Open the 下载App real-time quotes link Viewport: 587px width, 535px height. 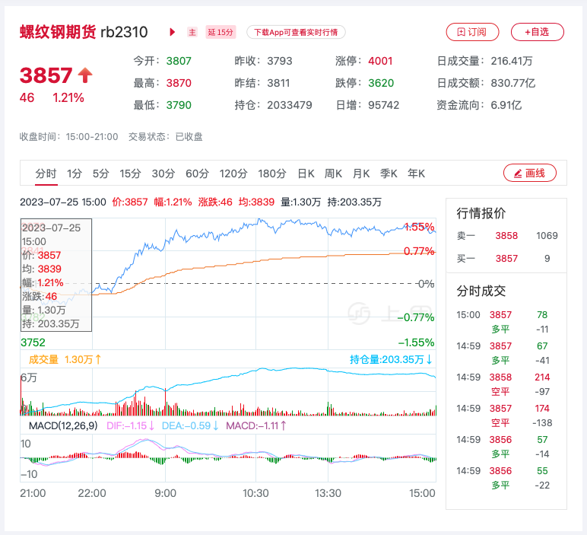coord(296,32)
